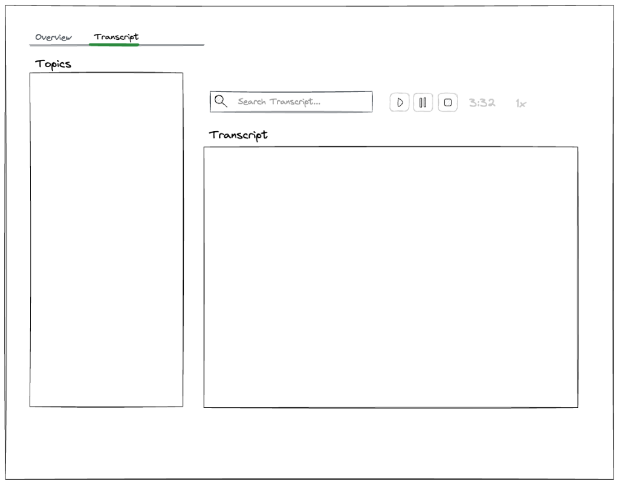619x484 pixels.
Task: Start playback with the play button
Action: click(399, 103)
